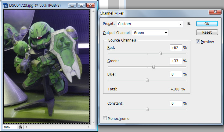Enable the Monochrome checkbox

coord(105,118)
